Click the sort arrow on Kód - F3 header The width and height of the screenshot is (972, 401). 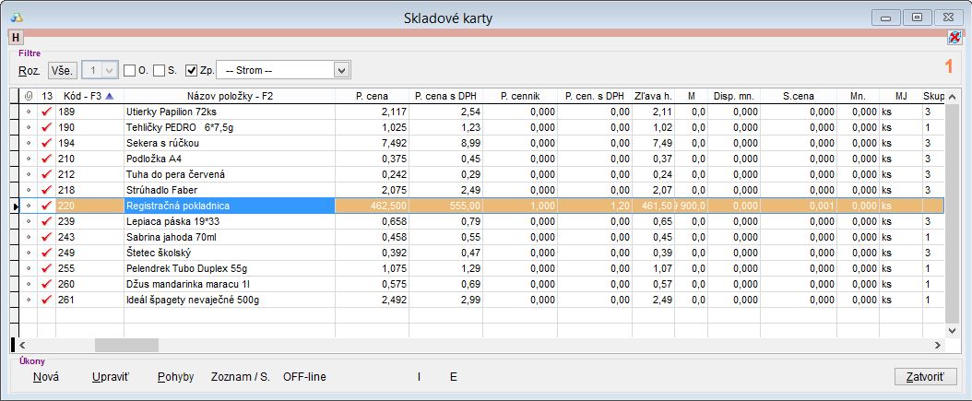click(x=111, y=96)
